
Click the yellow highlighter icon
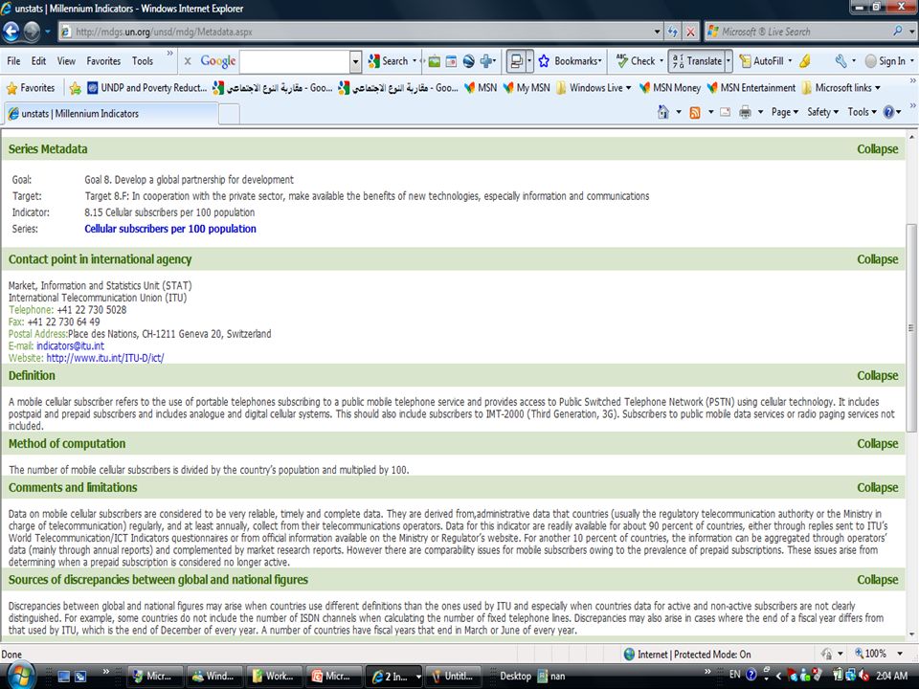805,61
